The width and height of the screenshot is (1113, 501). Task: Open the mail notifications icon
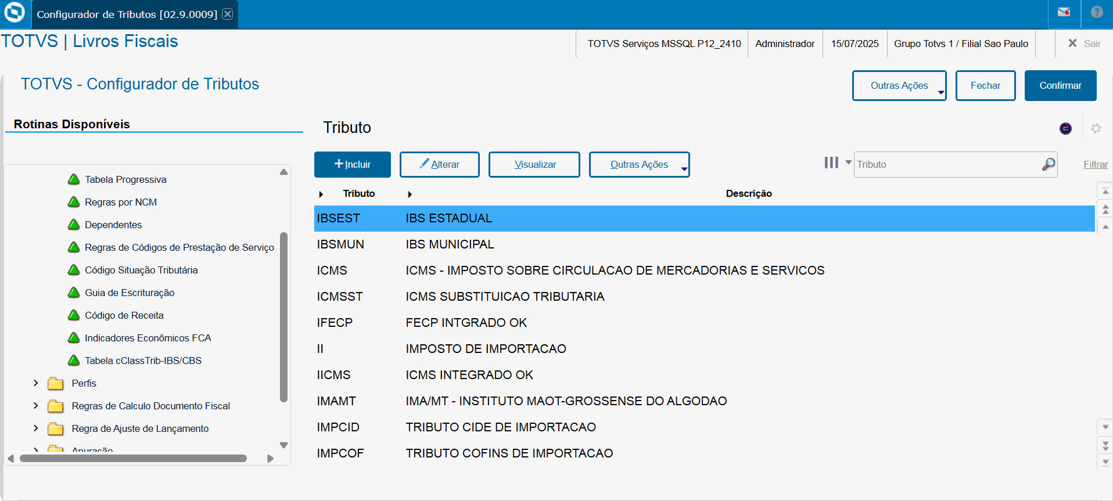pos(1064,12)
